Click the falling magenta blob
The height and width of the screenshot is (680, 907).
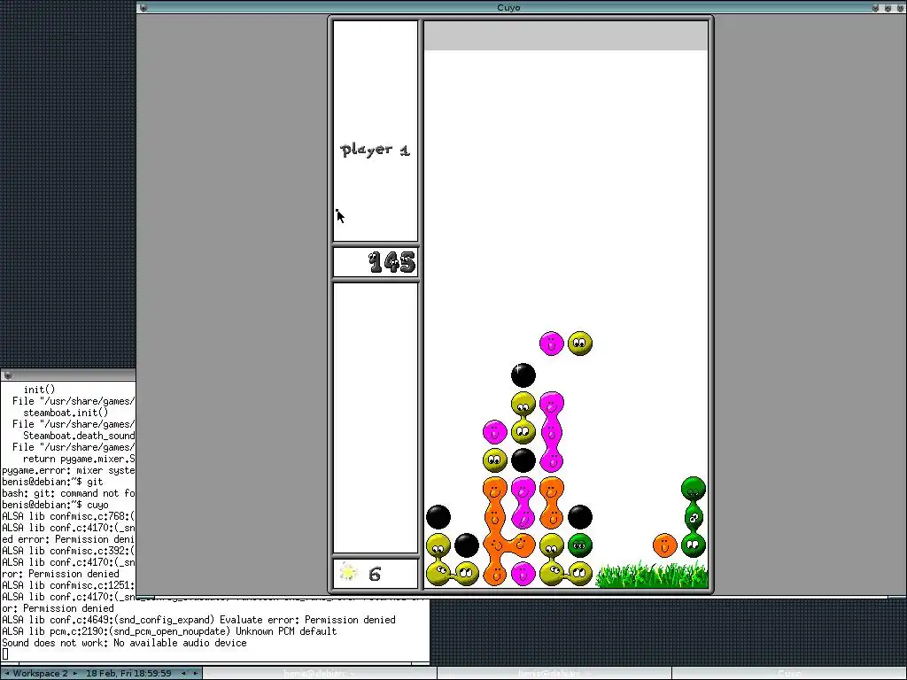click(551, 344)
